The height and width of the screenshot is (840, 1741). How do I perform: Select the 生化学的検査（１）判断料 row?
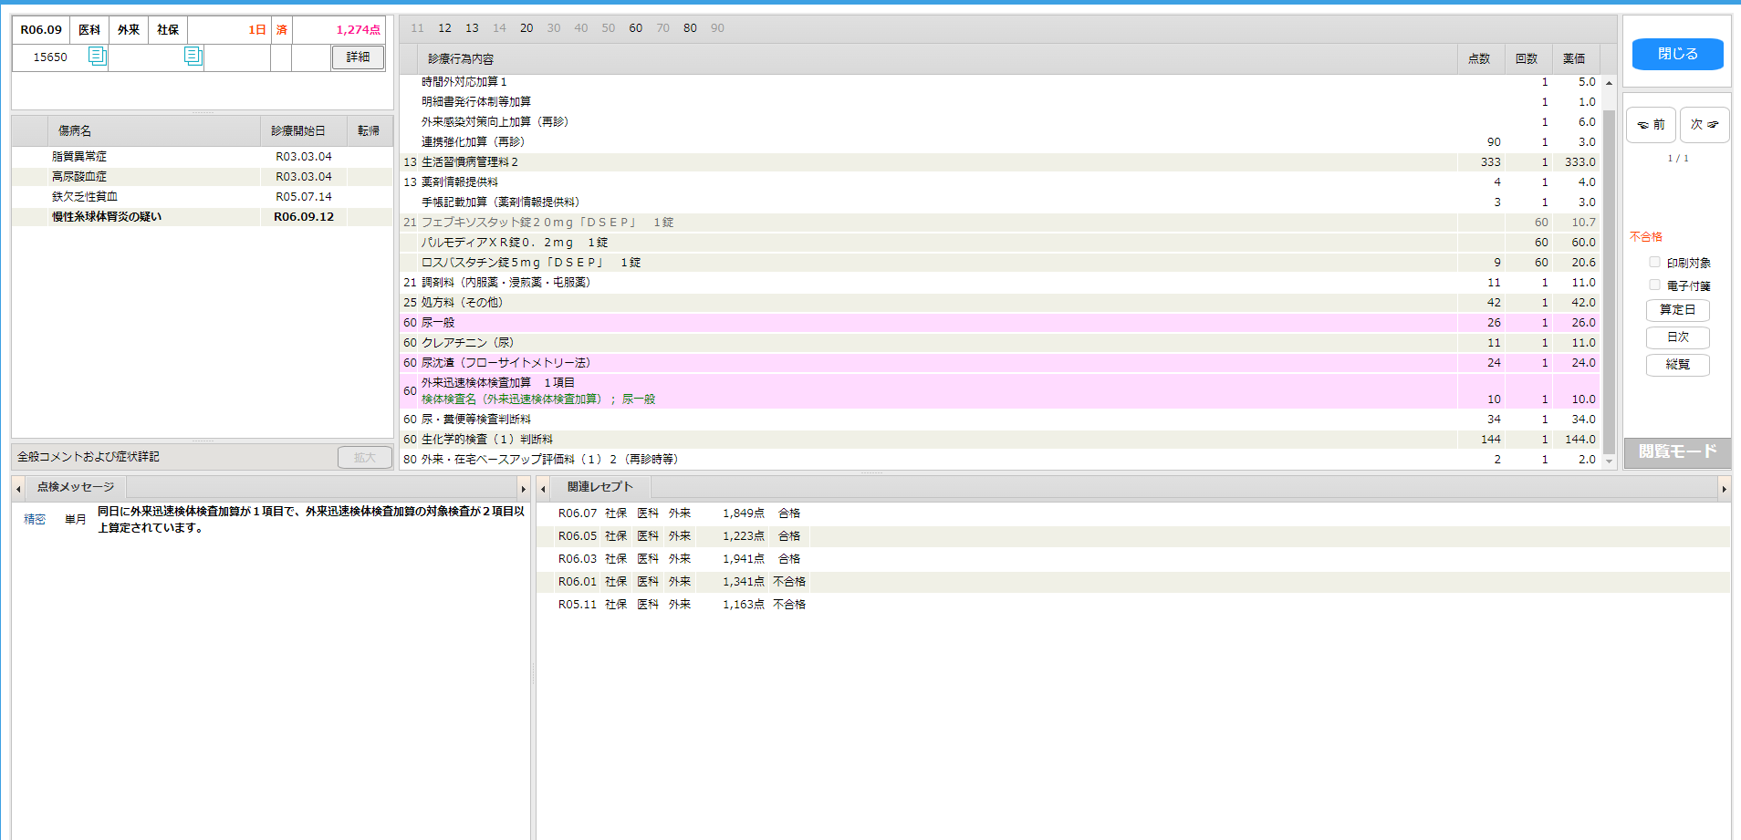(1000, 440)
